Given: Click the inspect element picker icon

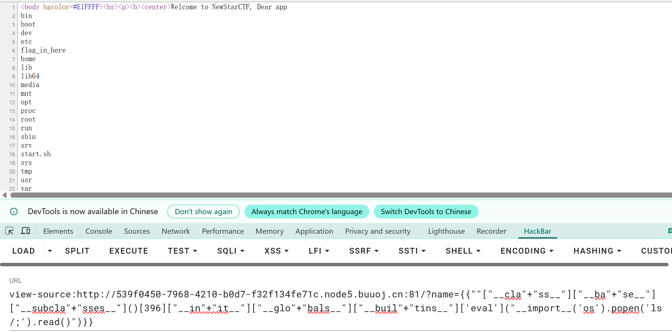Looking at the screenshot, I should (x=9, y=231).
